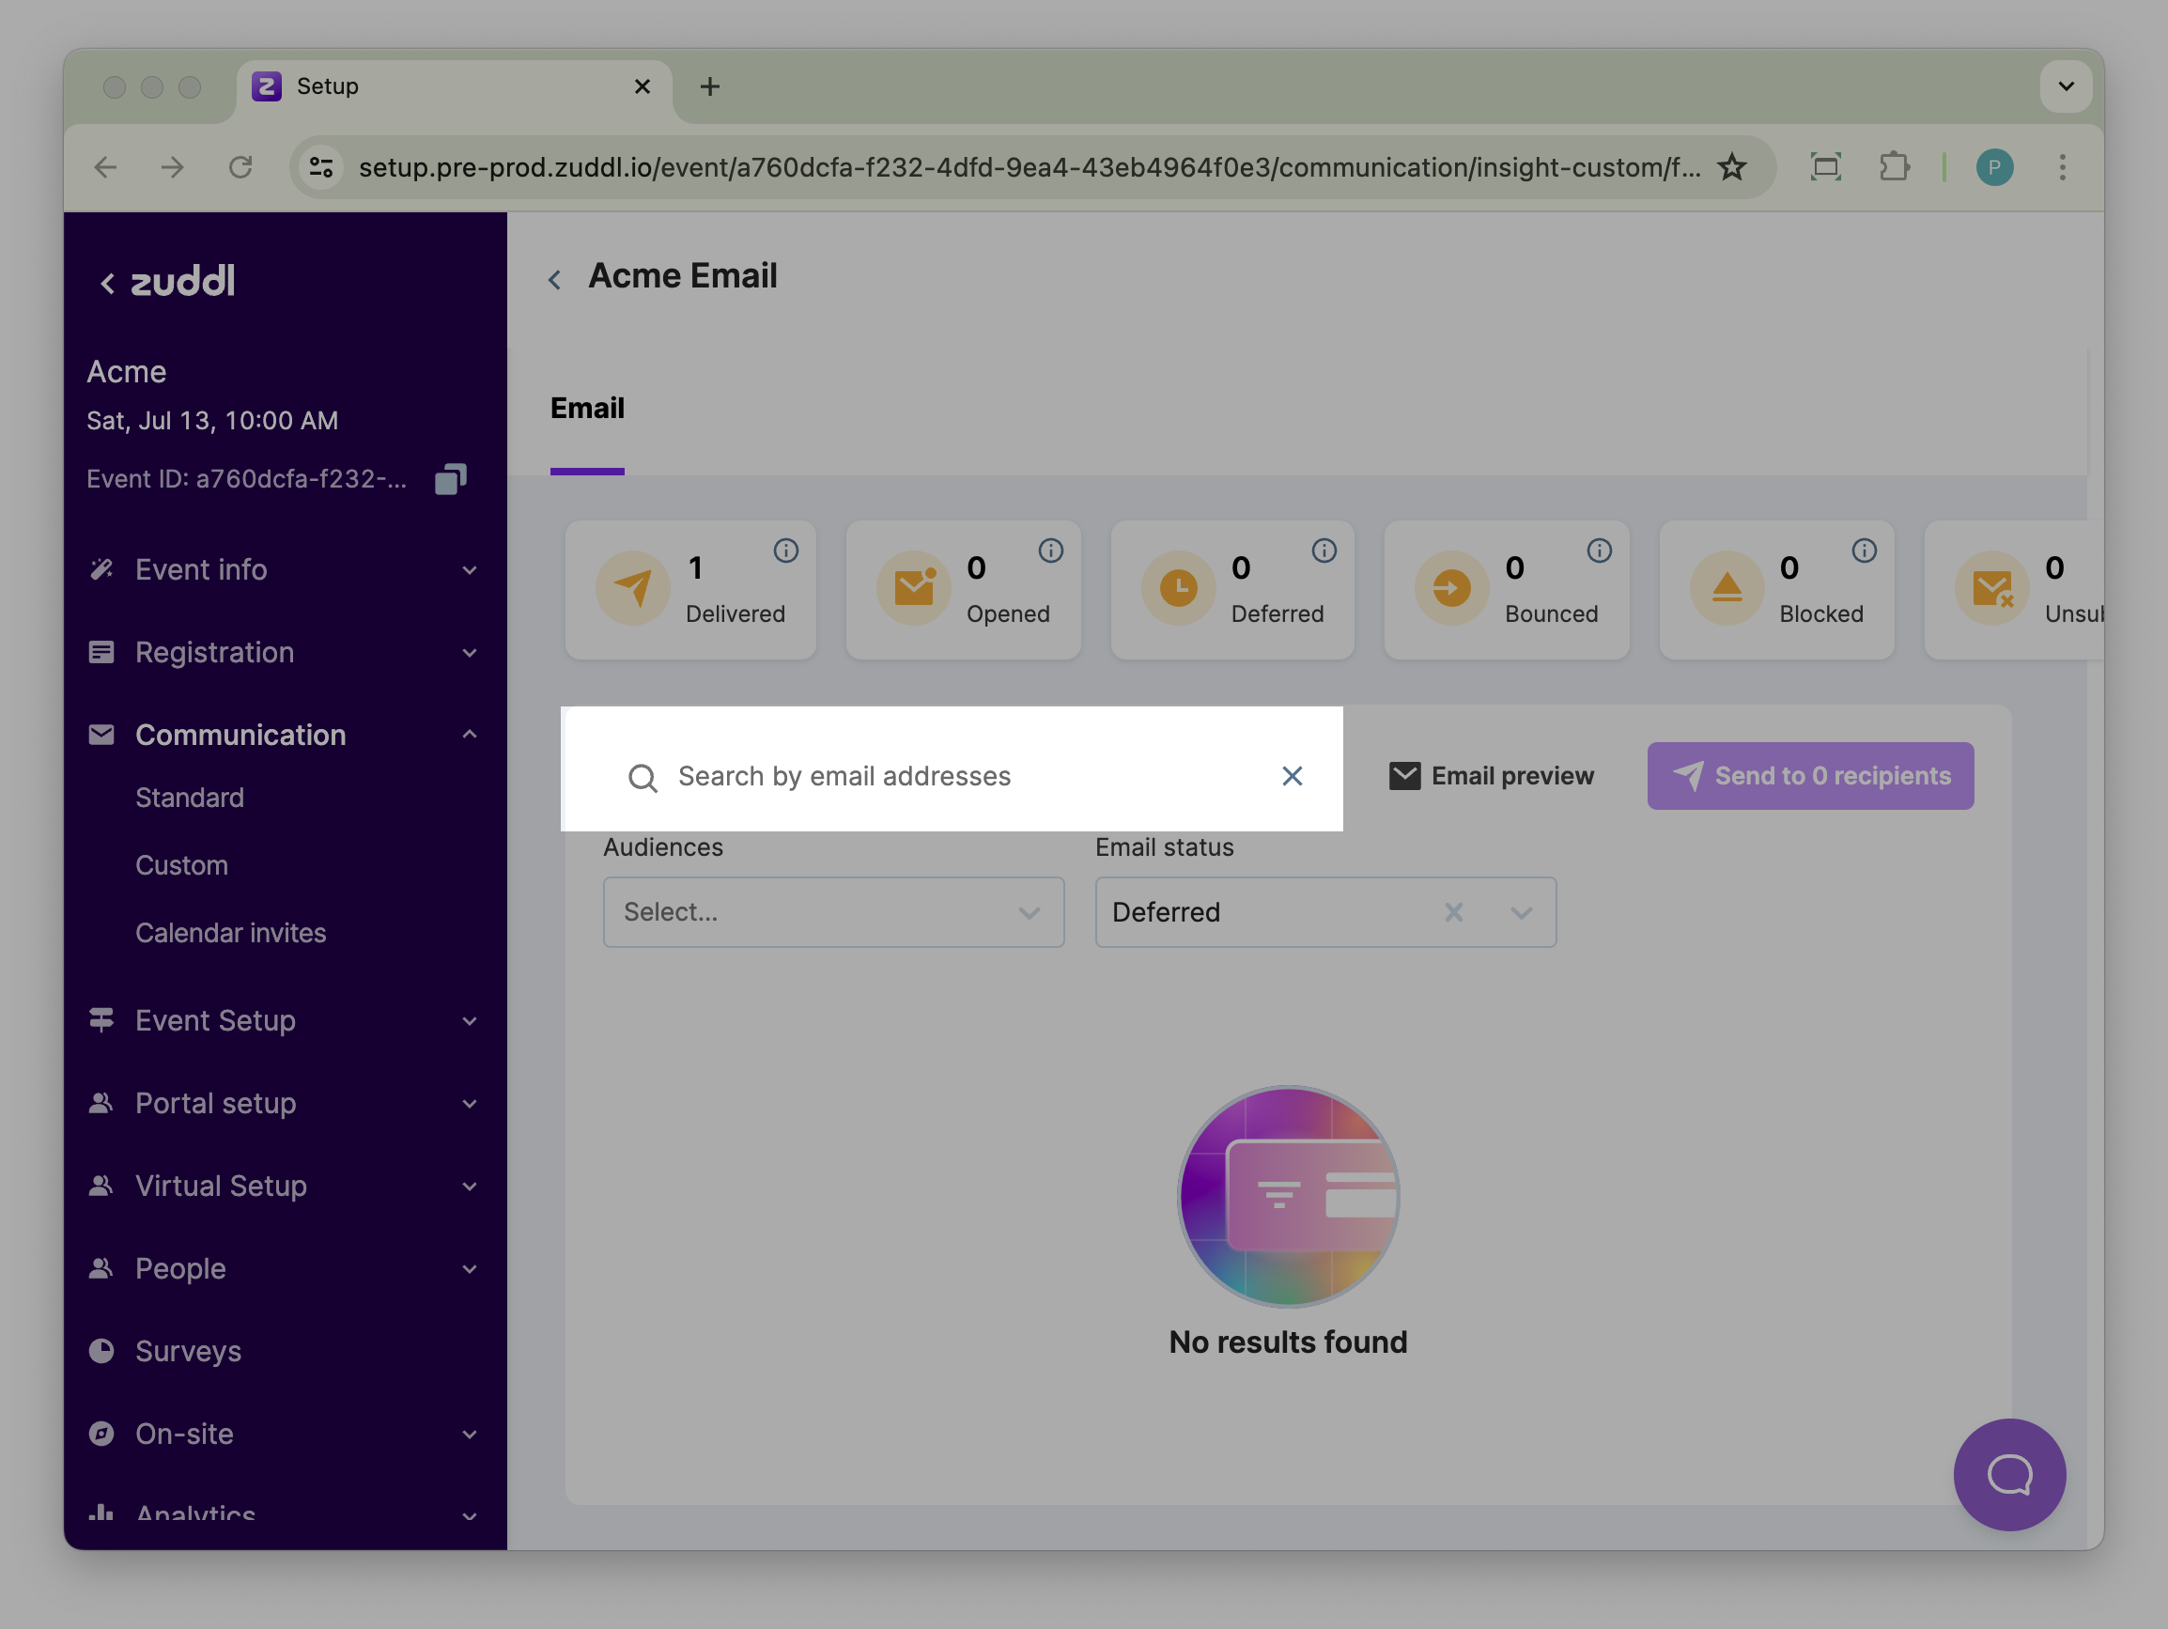This screenshot has width=2168, height=1629.
Task: Click Email preview button
Action: tap(1492, 776)
